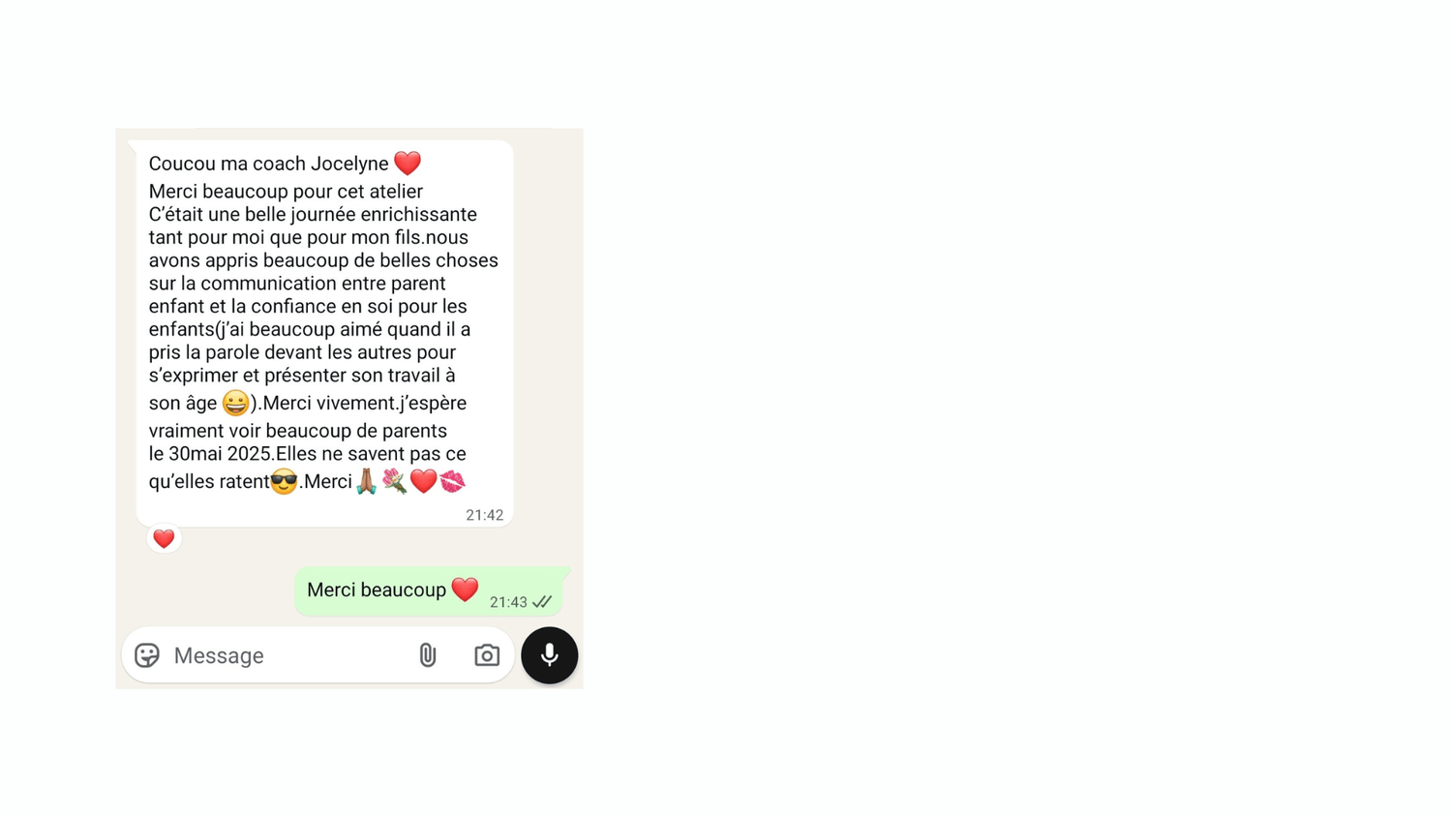Click the heart reaction under received message
Viewport: 1452px width, 817px height.
[x=164, y=538]
